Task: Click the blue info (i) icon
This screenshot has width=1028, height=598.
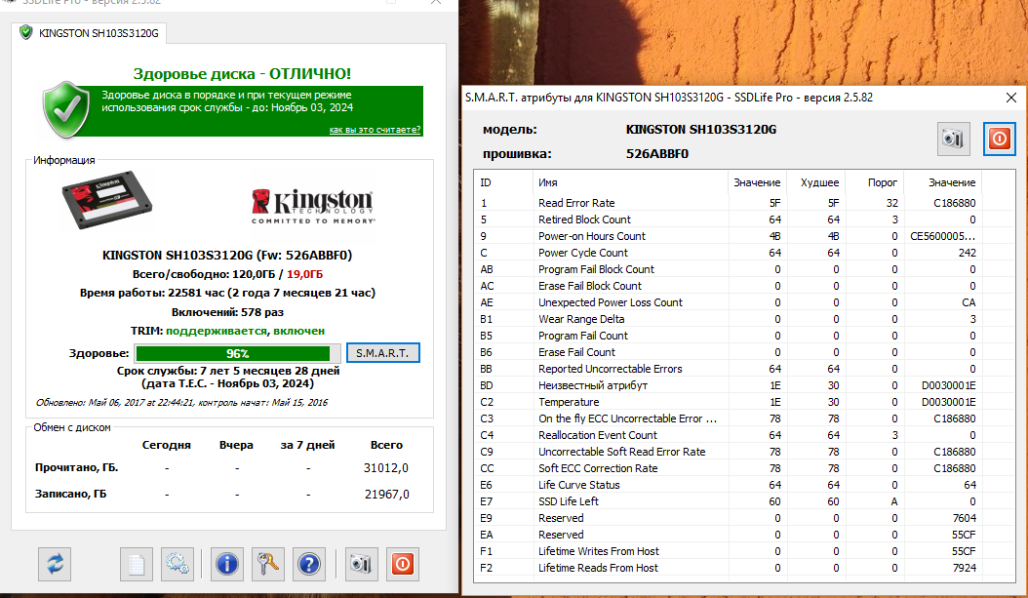Action: point(227,564)
